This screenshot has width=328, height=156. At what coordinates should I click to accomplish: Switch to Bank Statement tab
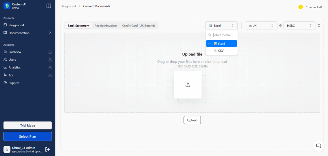click(78, 26)
